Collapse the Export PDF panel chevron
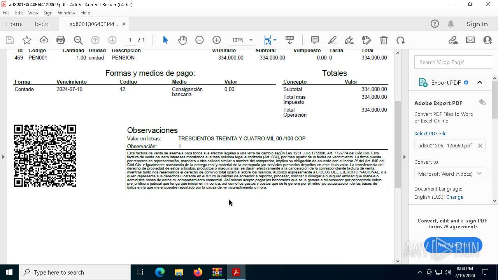 [x=480, y=82]
